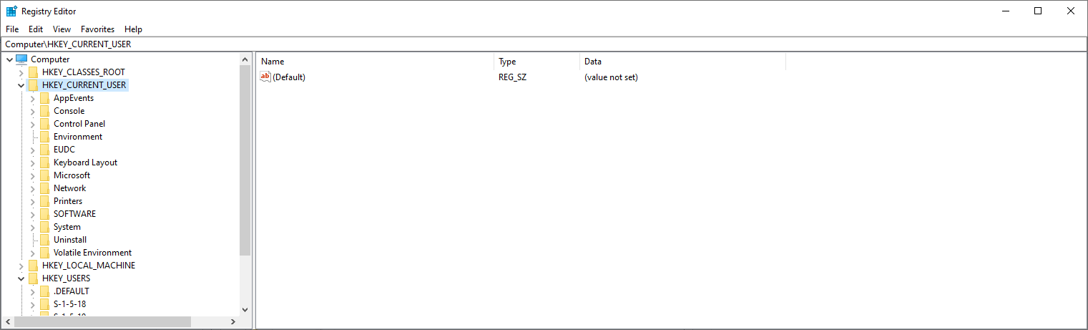Sort values by the Type column header
Image resolution: width=1088 pixels, height=330 pixels.
pyautogui.click(x=536, y=62)
